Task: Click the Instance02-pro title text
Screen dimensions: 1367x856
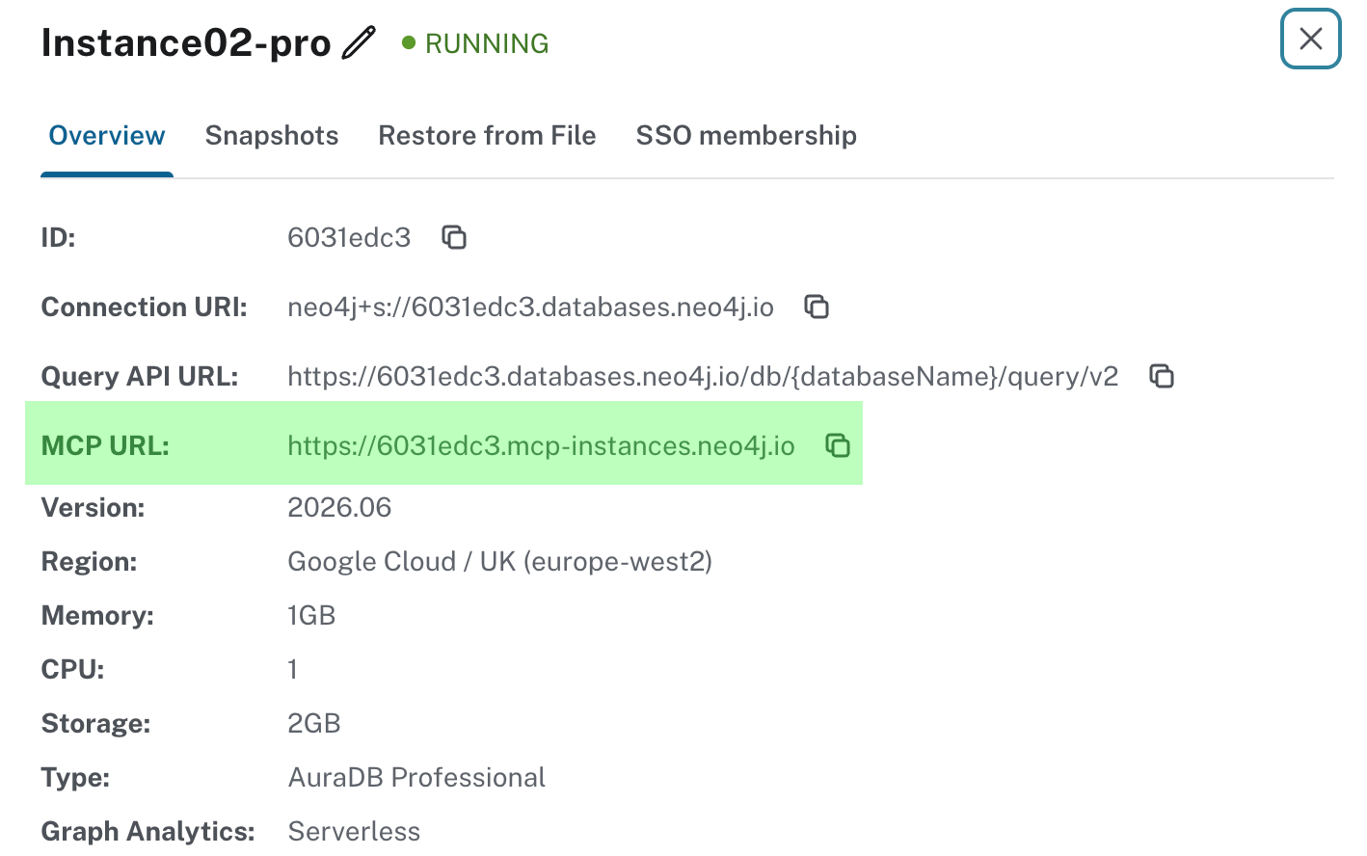Action: (x=186, y=43)
